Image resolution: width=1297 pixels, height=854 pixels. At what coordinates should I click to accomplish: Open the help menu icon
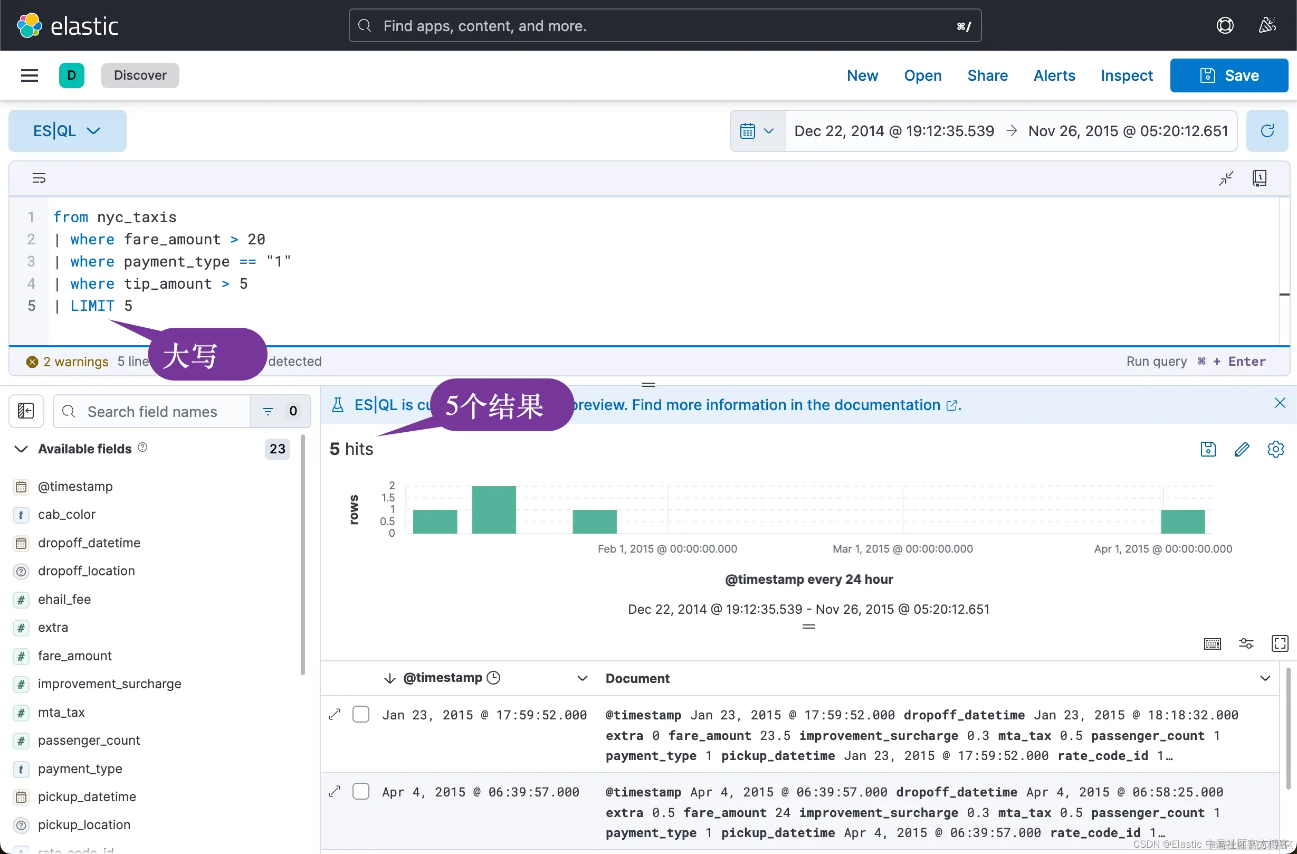[x=1225, y=26]
